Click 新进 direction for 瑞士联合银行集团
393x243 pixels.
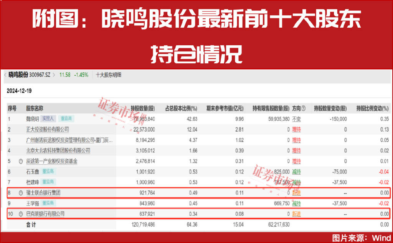click(296, 193)
